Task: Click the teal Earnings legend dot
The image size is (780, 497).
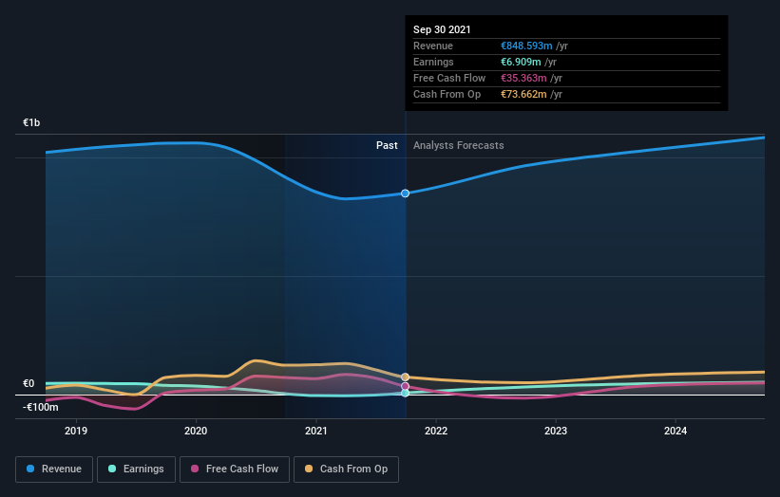Action: pos(112,469)
